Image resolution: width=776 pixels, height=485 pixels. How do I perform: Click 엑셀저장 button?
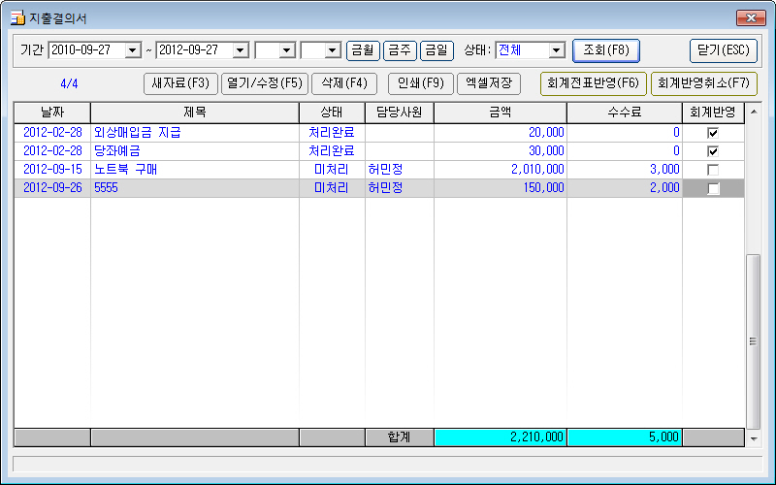pos(489,83)
